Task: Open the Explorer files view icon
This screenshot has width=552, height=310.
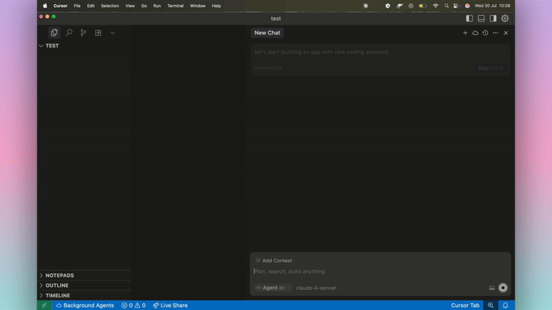Action: pyautogui.click(x=54, y=32)
